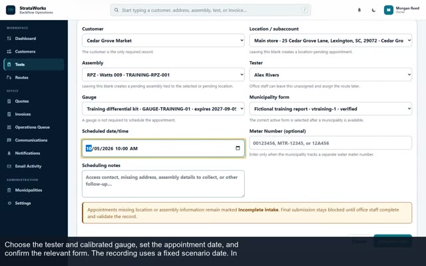Select the highlighted month 10 in the date field
The image size is (426, 266).
pyautogui.click(x=89, y=148)
